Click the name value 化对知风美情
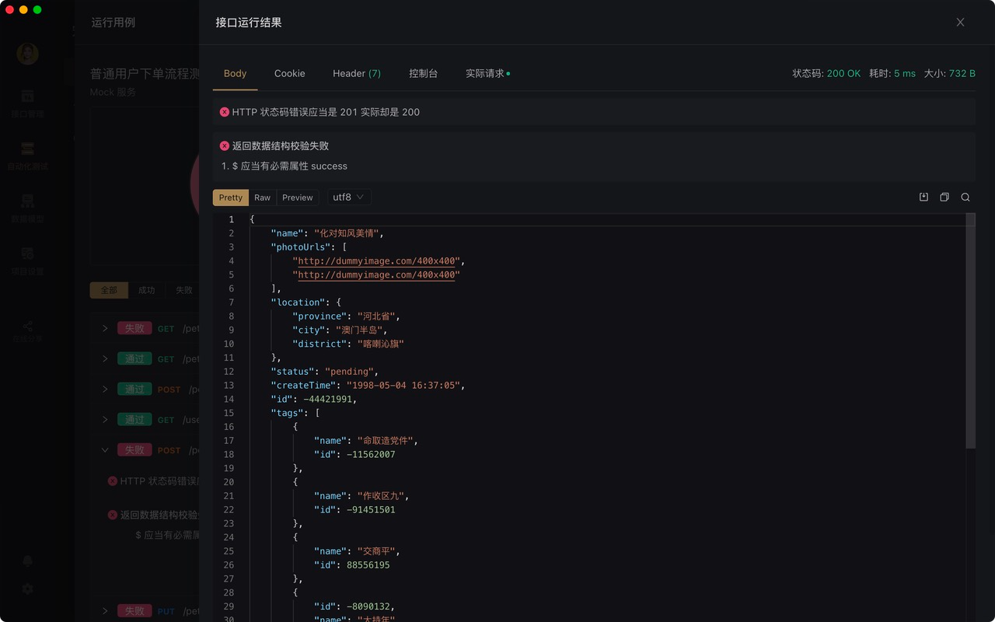Viewport: 995px width, 622px height. [348, 233]
